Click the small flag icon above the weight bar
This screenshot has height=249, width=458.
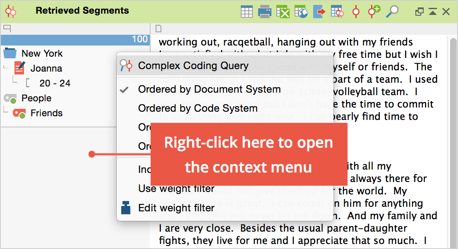[7, 28]
